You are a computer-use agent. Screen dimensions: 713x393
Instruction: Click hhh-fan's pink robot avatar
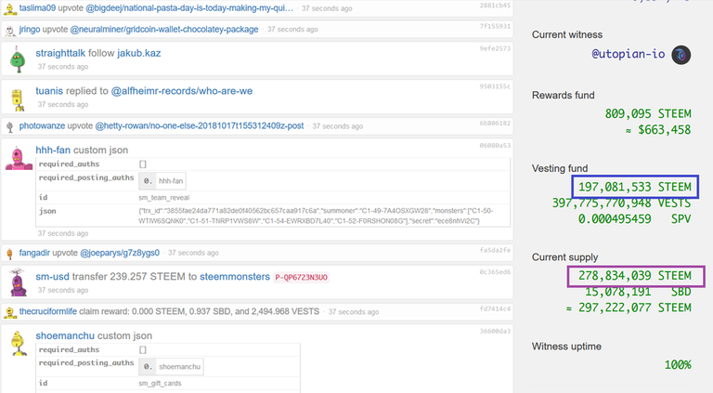19,159
